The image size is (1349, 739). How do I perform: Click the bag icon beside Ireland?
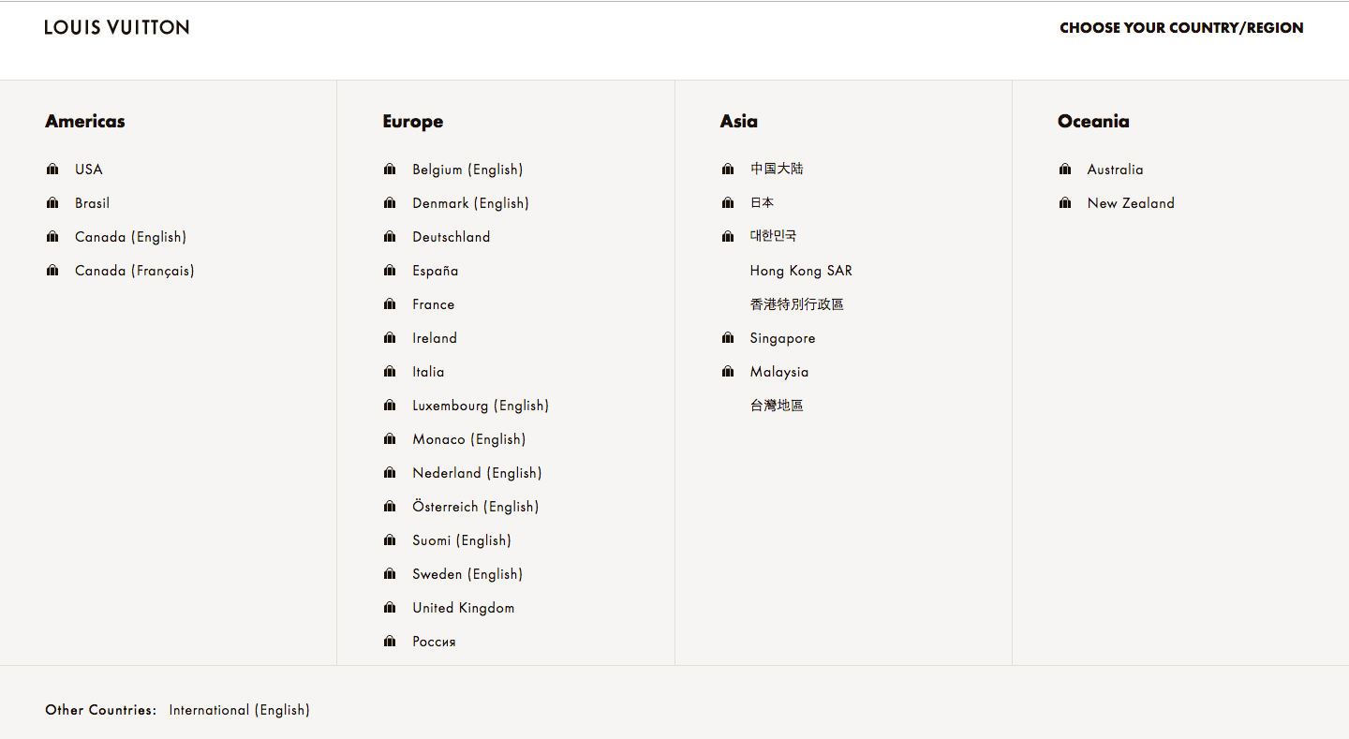pyautogui.click(x=390, y=338)
